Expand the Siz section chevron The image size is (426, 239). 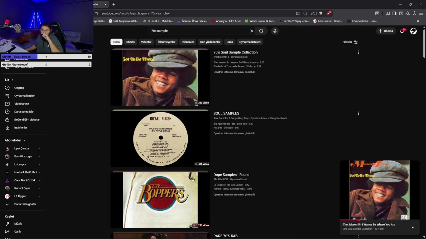tap(12, 80)
